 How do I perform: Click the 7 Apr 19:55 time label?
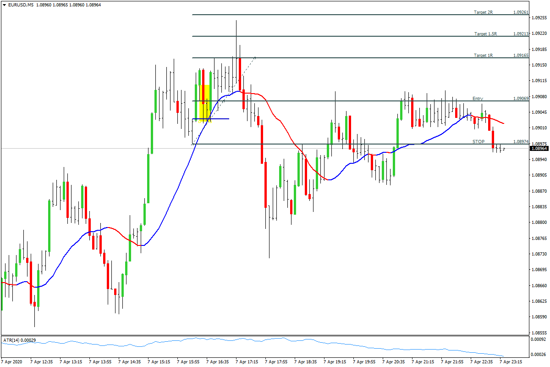[x=365, y=362]
